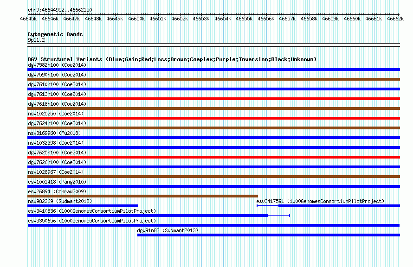The height and width of the screenshot is (267, 413).
Task: Click the Cytogenetic Bands track title
Action: tap(55, 34)
